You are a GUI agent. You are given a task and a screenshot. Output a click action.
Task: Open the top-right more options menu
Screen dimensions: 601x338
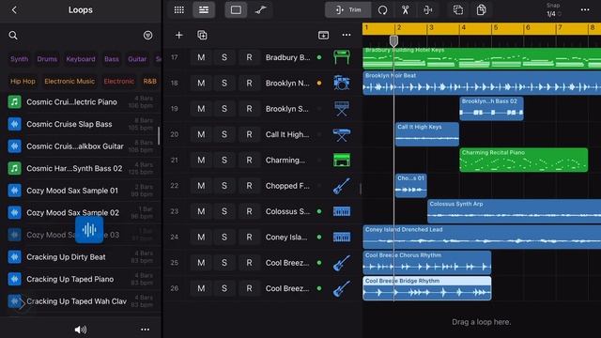pyautogui.click(x=585, y=10)
